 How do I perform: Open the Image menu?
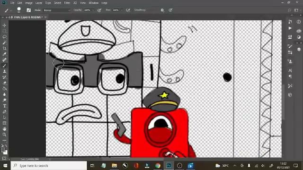point(29,3)
